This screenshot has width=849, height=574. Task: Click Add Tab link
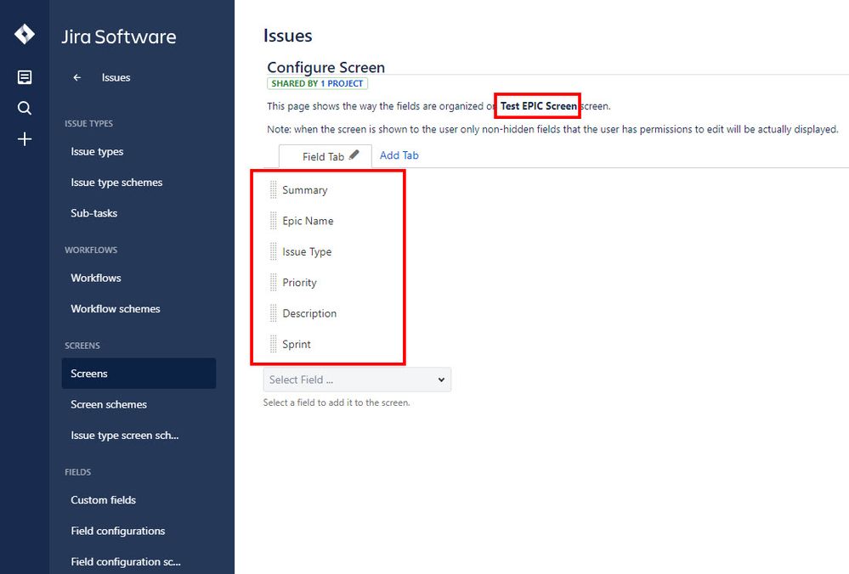pos(399,155)
